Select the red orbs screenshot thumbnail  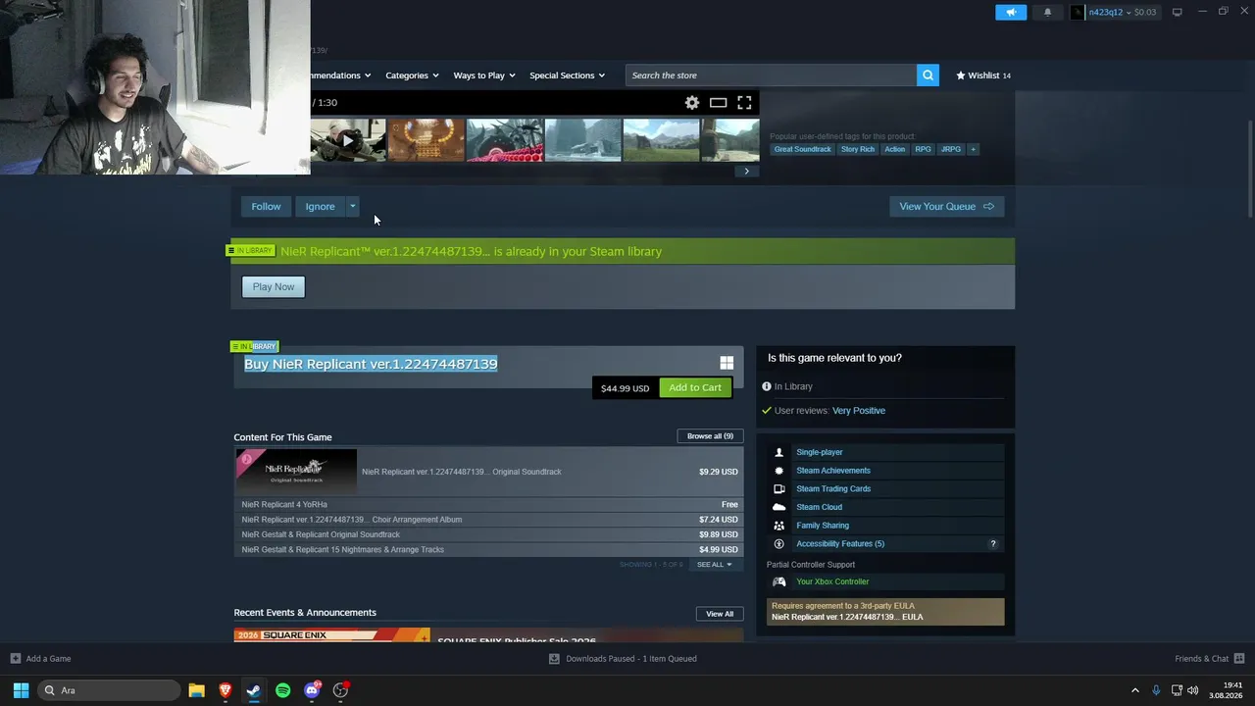click(504, 140)
